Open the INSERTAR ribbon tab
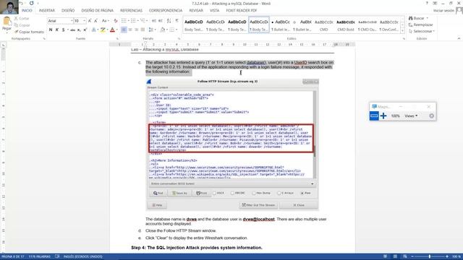 [46, 10]
